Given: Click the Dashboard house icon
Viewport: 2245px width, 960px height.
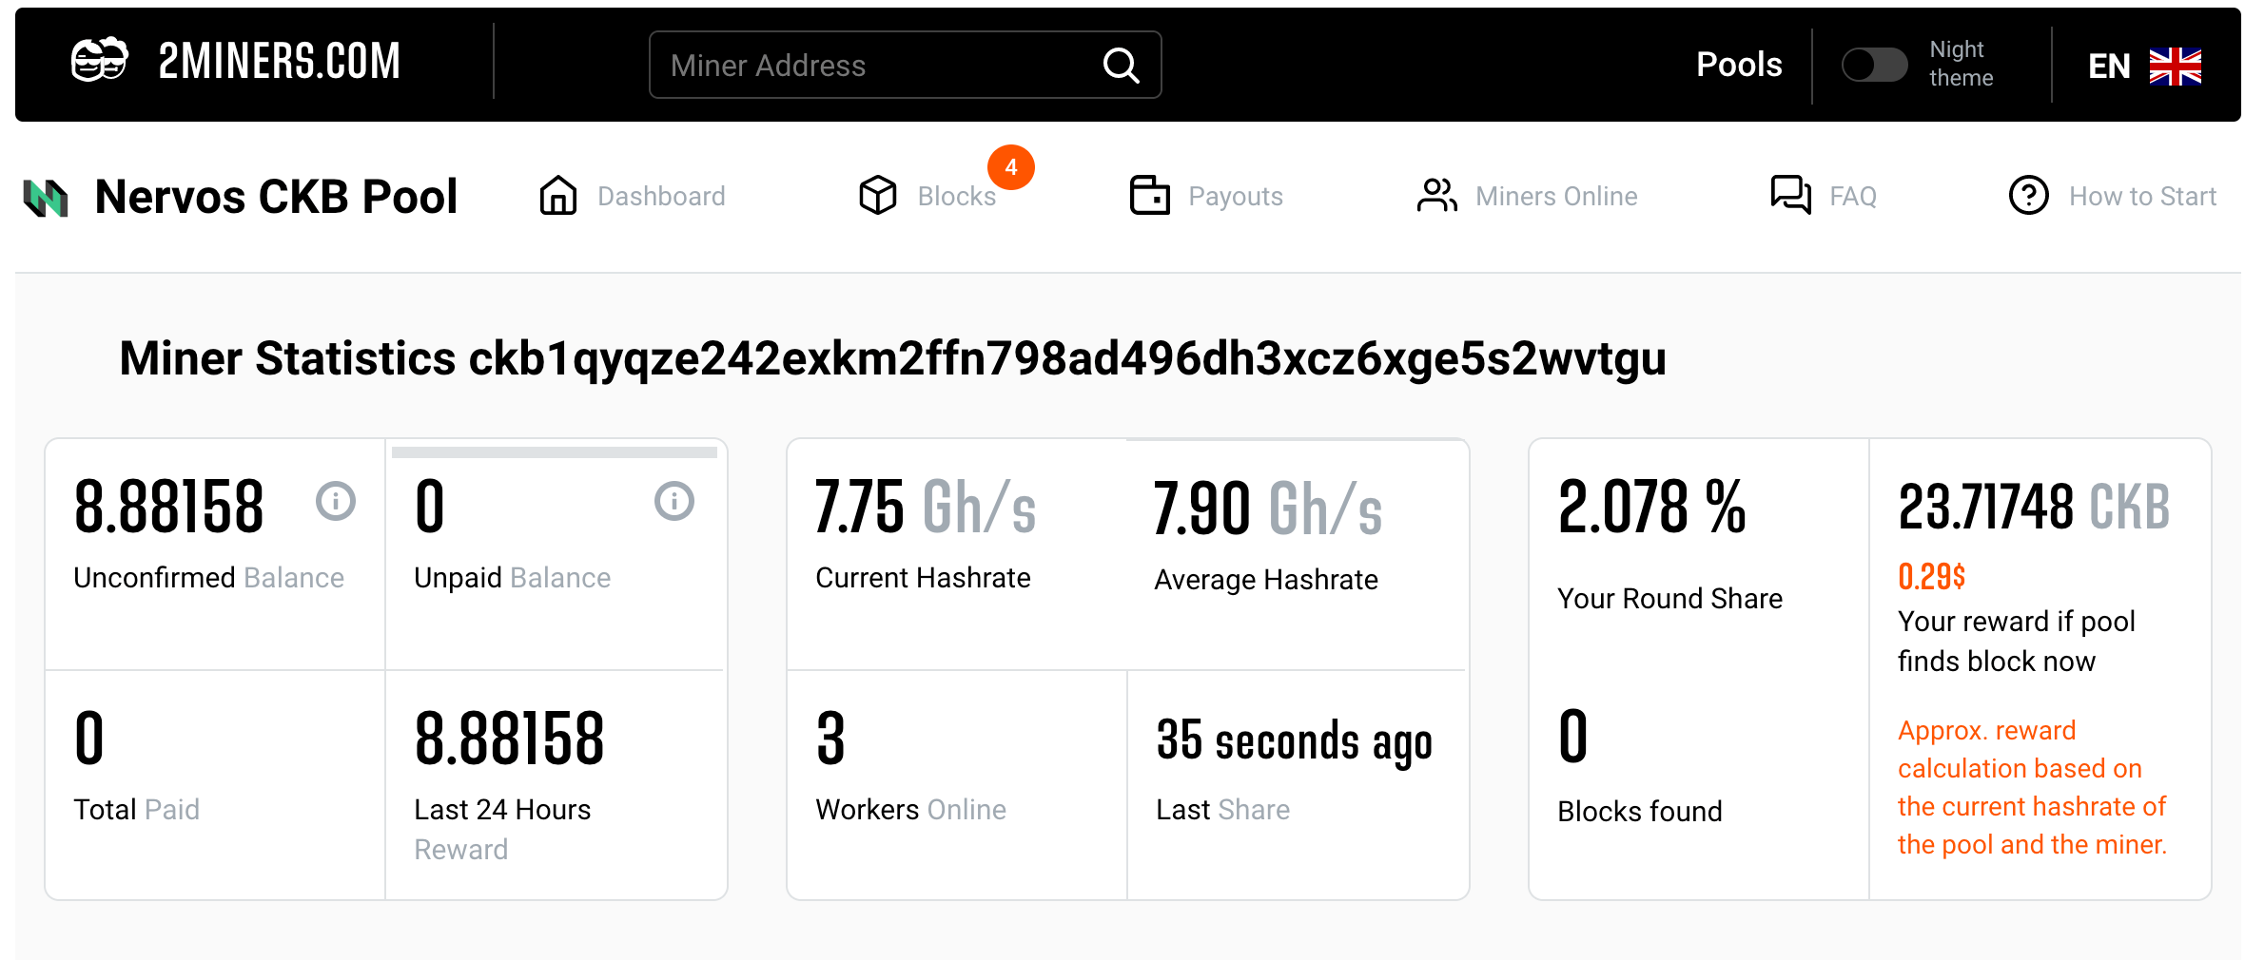Looking at the screenshot, I should [x=558, y=196].
